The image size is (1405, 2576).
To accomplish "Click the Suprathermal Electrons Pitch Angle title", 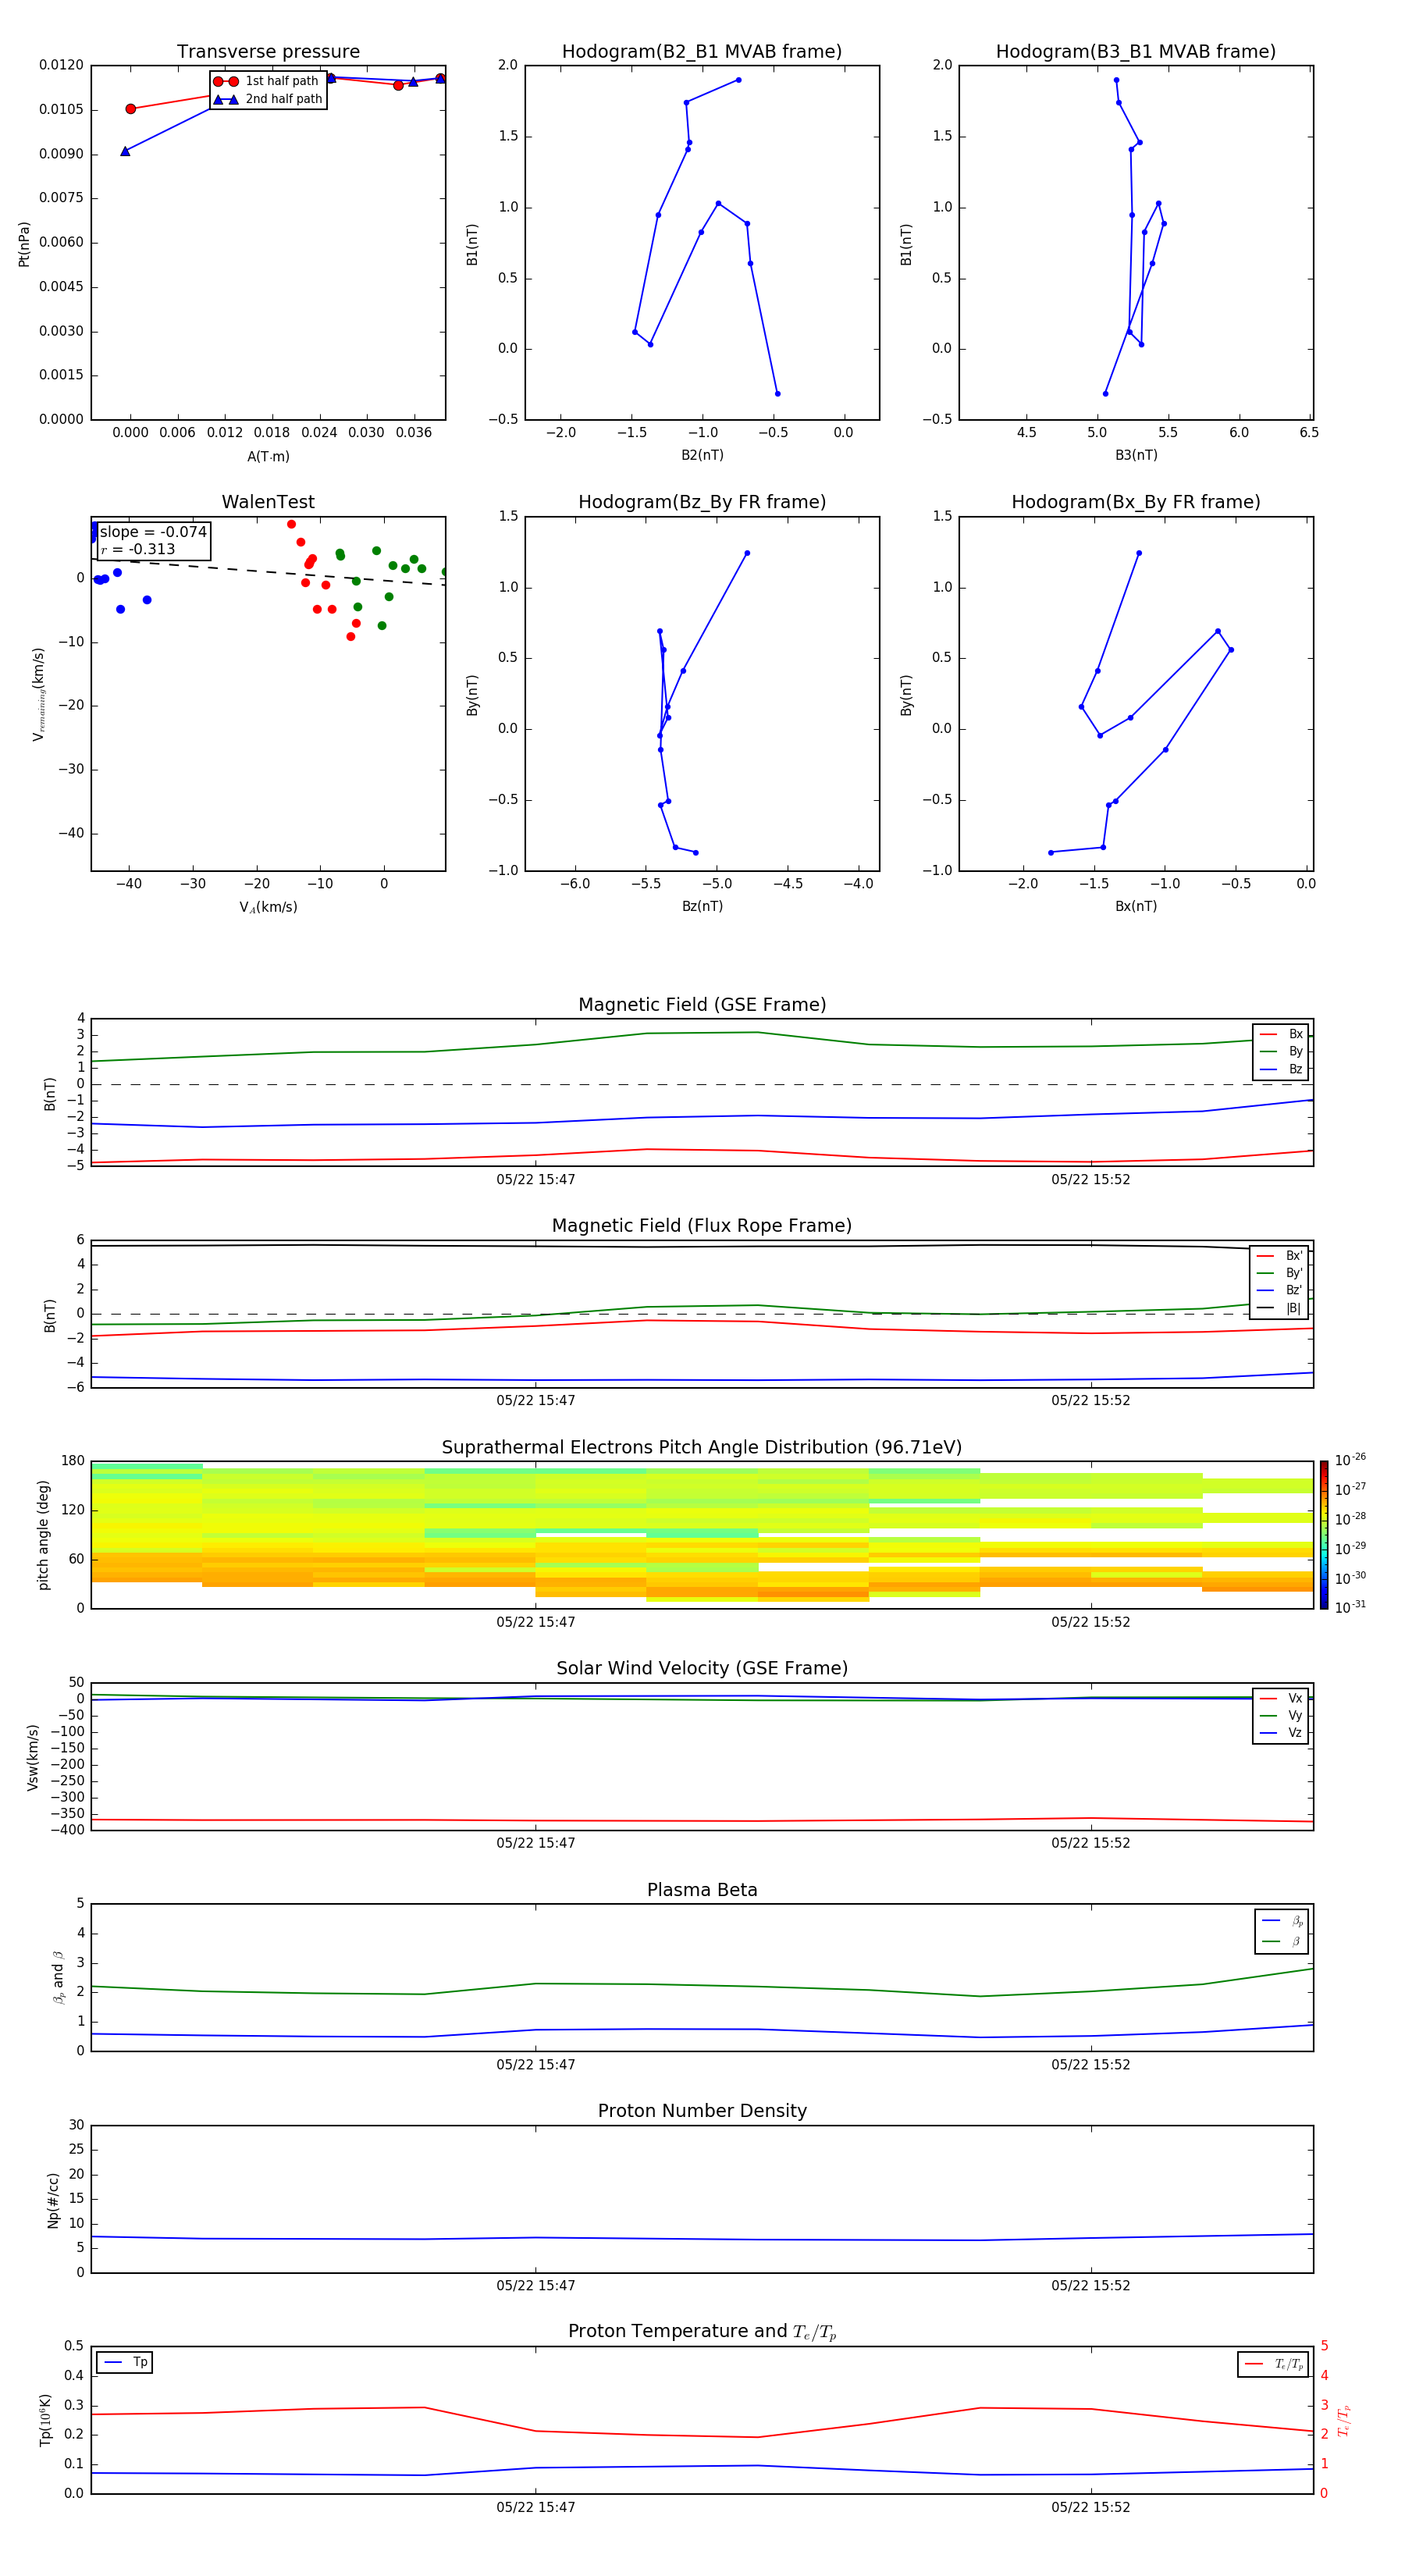I will 702,1448.
